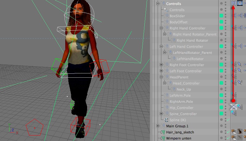246x141 pixels.
Task: Click the polygon selection icon of child Controlls
Action: 166,10
